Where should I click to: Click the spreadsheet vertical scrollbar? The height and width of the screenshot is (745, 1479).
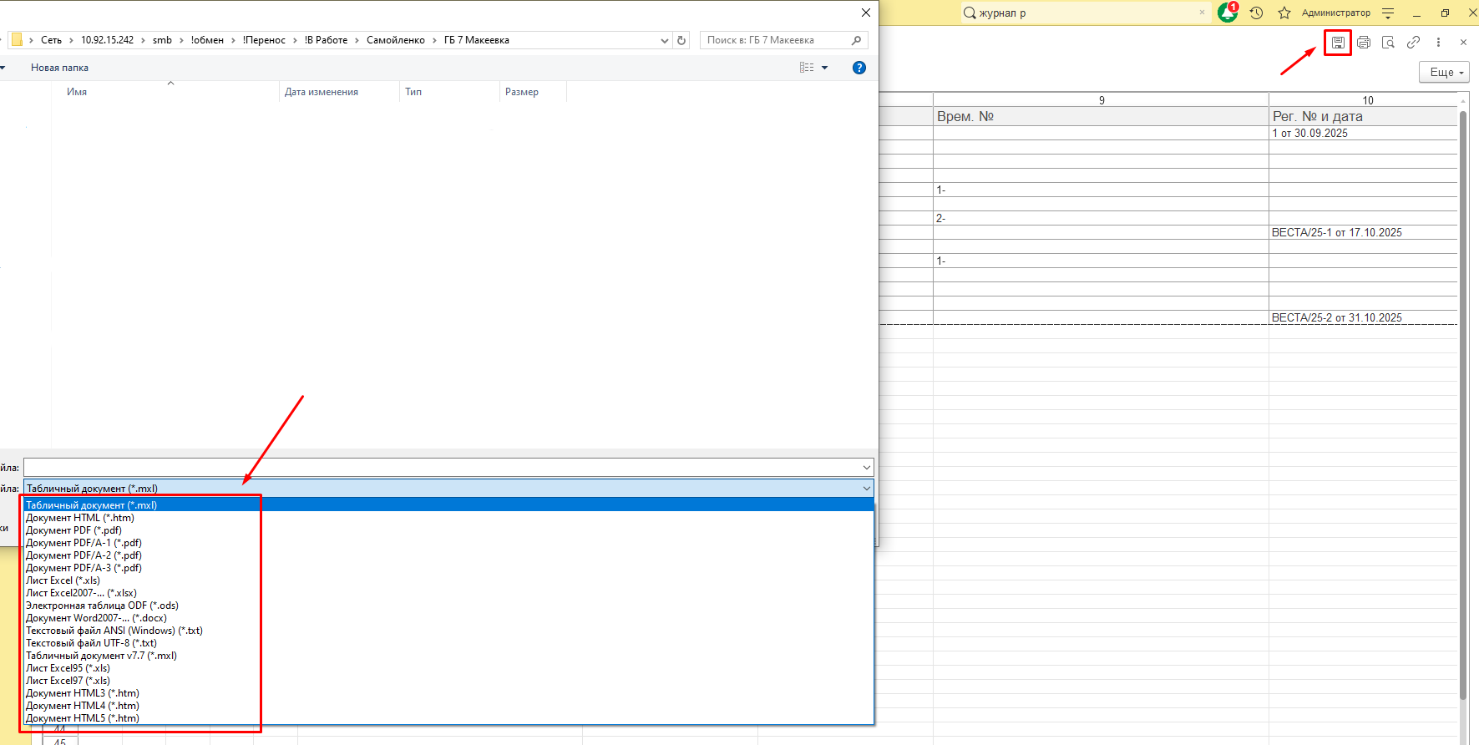click(1463, 405)
